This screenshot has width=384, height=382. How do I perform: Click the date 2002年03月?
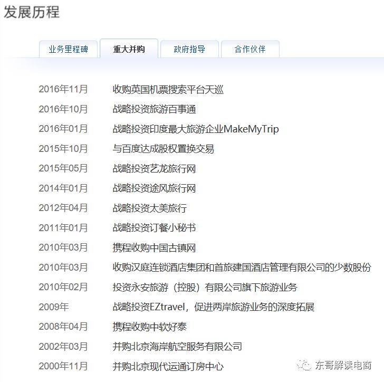click(x=63, y=347)
